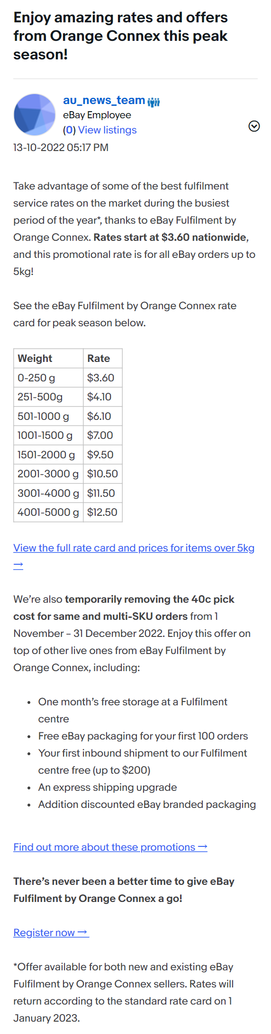Open the au_news_team profile avatar
The height and width of the screenshot is (1034, 271).
(x=35, y=114)
